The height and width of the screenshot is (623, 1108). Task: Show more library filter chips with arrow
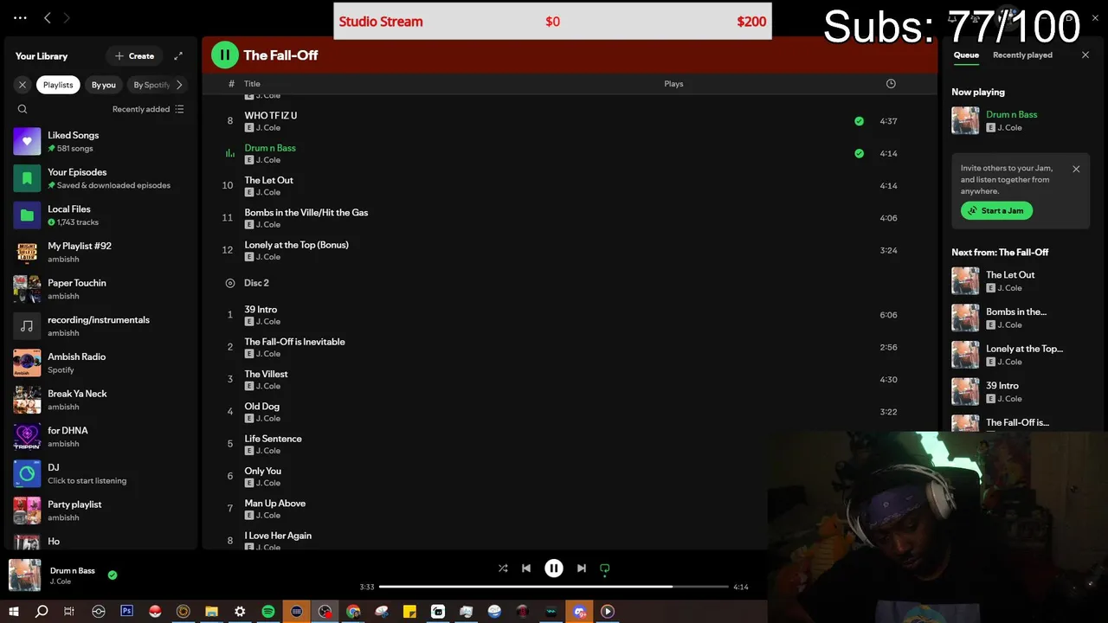pos(179,85)
